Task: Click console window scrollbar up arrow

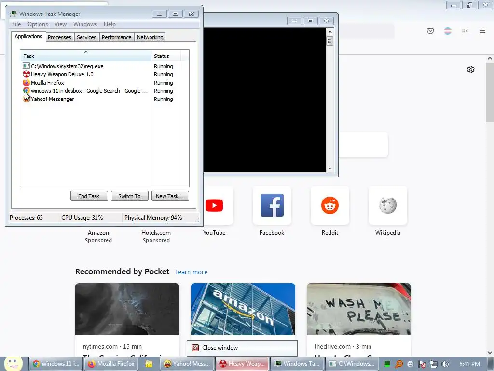Action: pos(330,32)
